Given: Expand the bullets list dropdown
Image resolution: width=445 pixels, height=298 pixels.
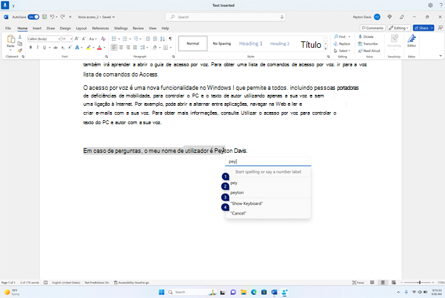Looking at the screenshot, I should coord(119,39).
